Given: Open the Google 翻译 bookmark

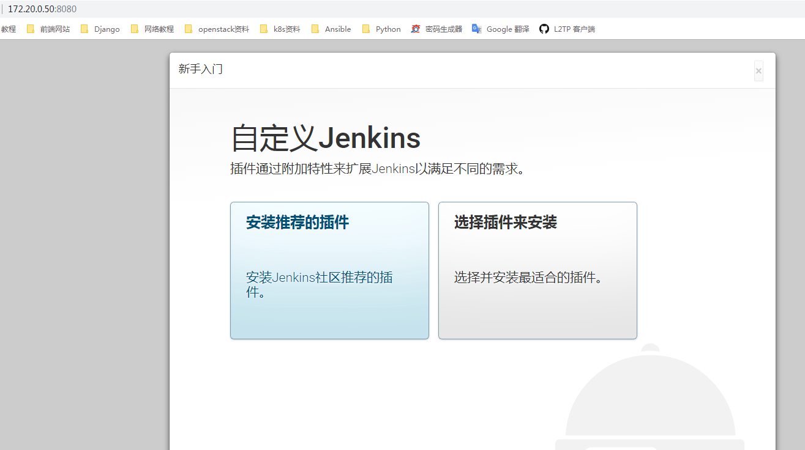Looking at the screenshot, I should (x=501, y=29).
